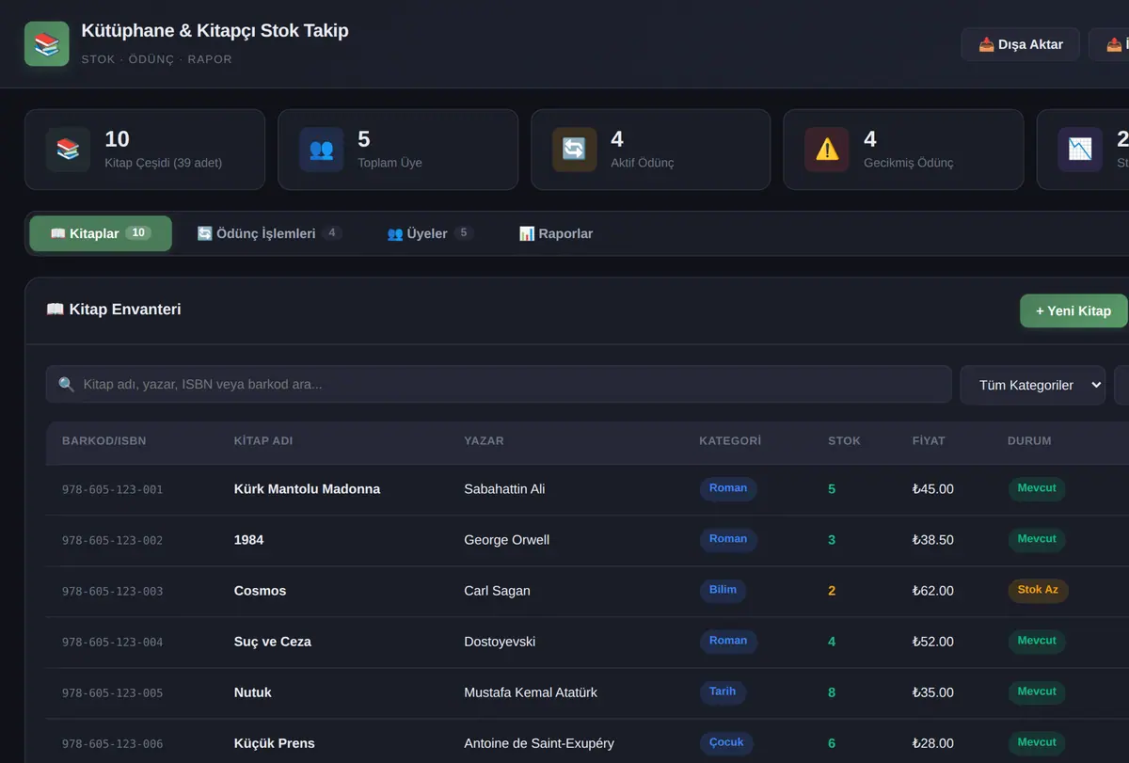This screenshot has width=1129, height=763.
Task: Click the books icon in the Kitap Çeşidi card
Action: pos(68,150)
